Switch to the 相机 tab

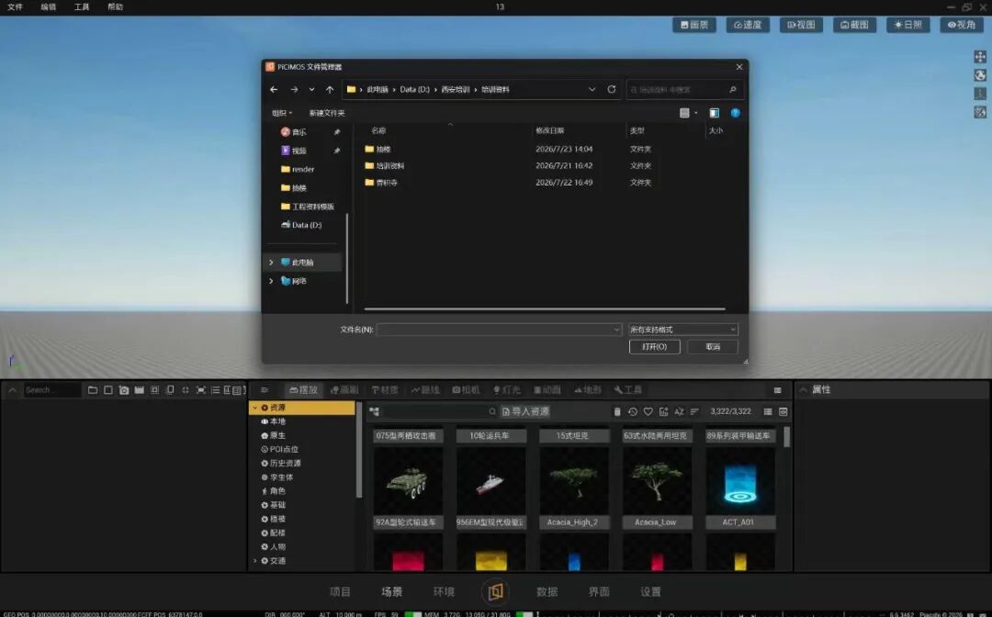(467, 390)
